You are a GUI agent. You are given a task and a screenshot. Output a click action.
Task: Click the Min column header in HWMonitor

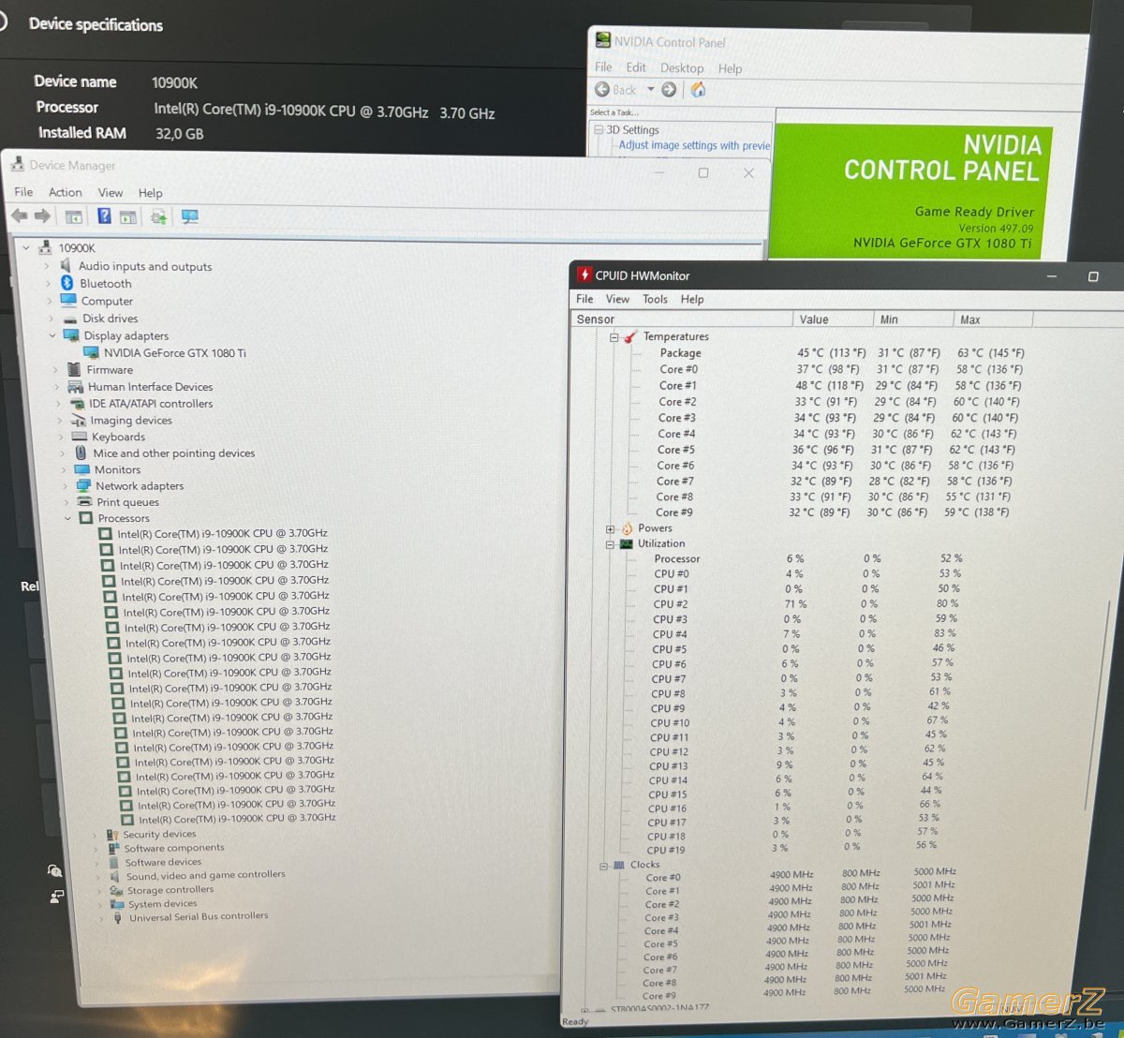pyautogui.click(x=913, y=319)
